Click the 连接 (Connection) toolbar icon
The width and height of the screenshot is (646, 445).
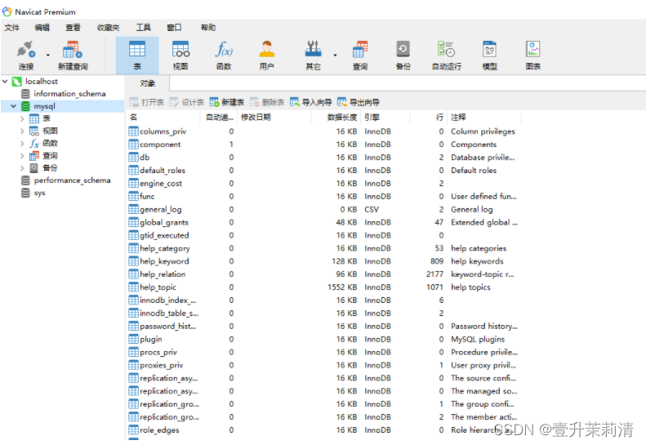(25, 55)
